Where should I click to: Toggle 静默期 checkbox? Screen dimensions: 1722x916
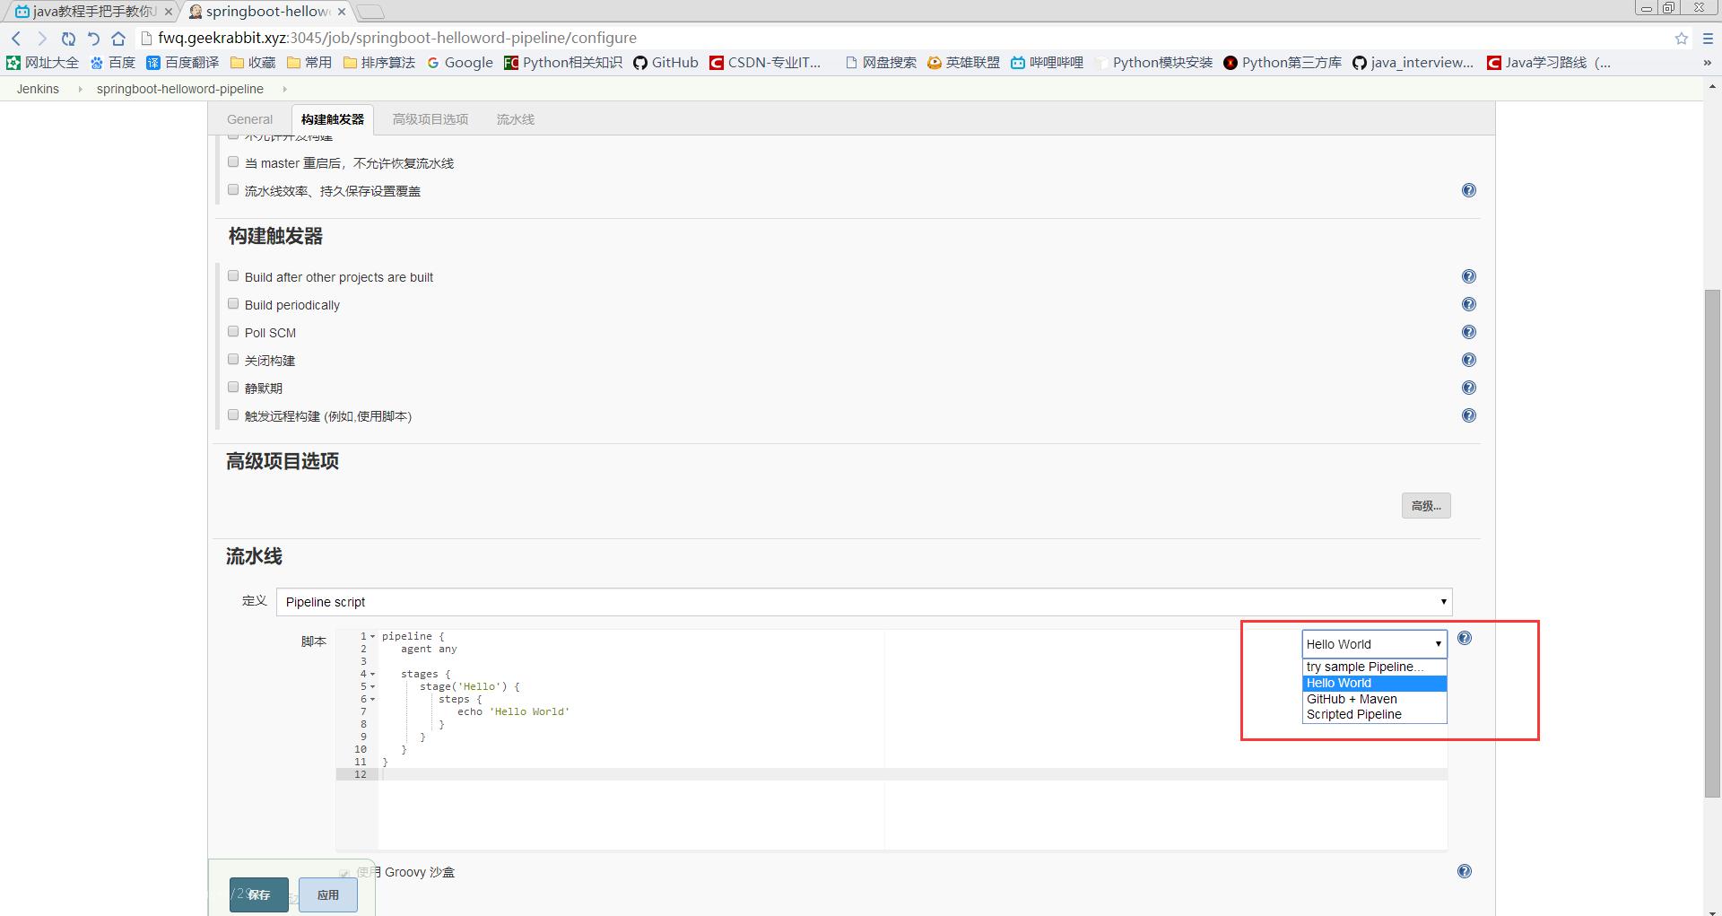pyautogui.click(x=233, y=387)
